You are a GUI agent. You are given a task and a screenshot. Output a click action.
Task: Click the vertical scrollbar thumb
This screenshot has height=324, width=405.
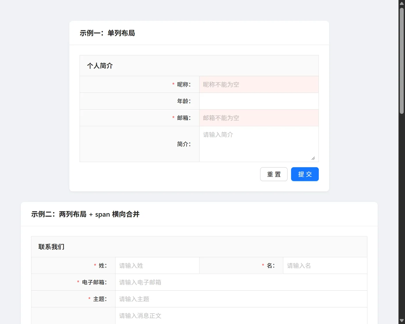click(402, 61)
